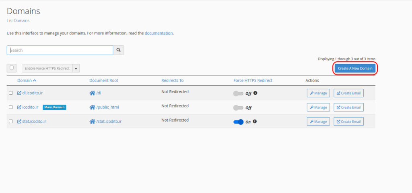
Task: Select the stat.icodito.ir row checkbox
Action: (x=11, y=121)
